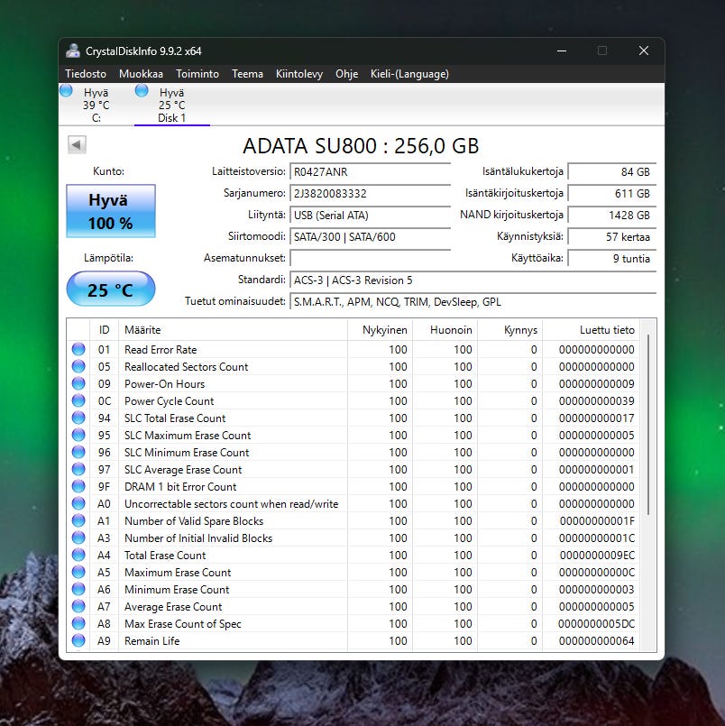The width and height of the screenshot is (725, 726).
Task: Click the ID column header
Action: click(x=105, y=330)
